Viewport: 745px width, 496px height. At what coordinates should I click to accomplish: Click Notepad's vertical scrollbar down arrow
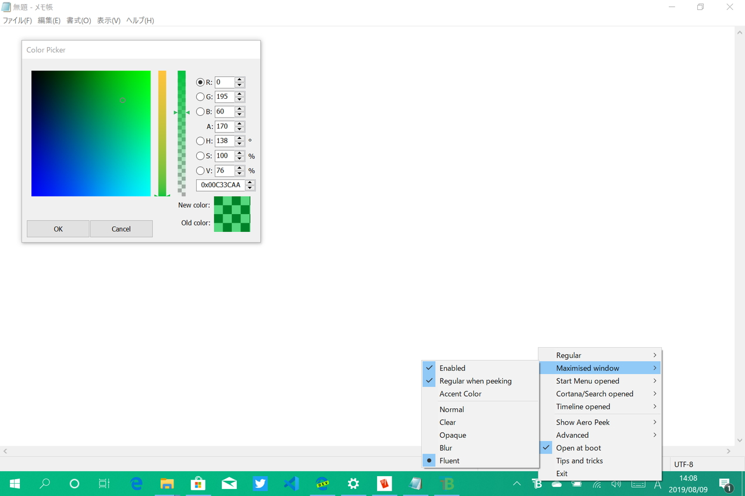740,441
